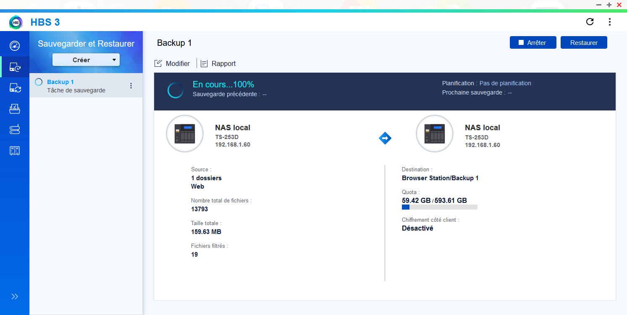Open the Jobs sidebar icon
The width and height of the screenshot is (627, 315).
click(15, 109)
